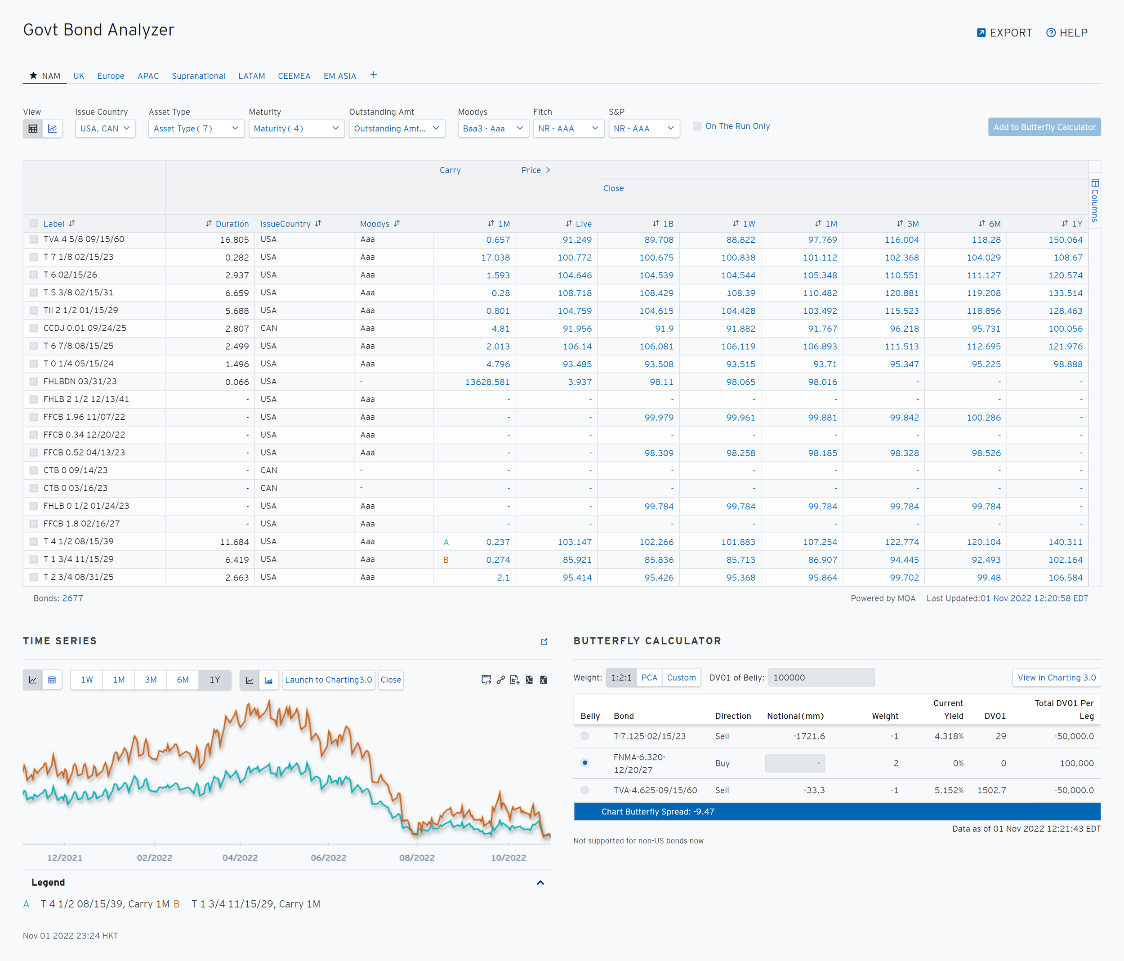Click Launch to Charting3.0

click(x=329, y=680)
